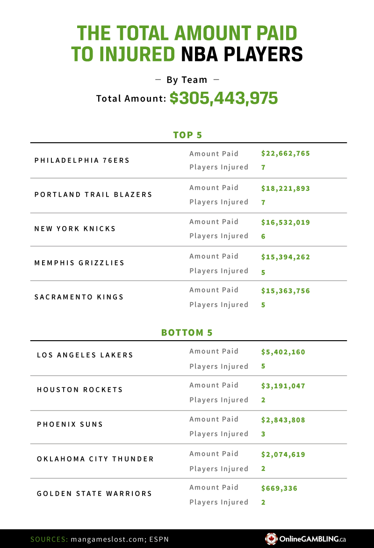Click the Golden State Warriors team name
Image resolution: width=374 pixels, height=548 pixels.
pos(94,494)
